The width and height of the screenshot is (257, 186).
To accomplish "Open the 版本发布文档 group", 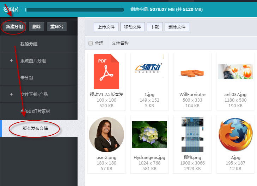I will (x=35, y=128).
